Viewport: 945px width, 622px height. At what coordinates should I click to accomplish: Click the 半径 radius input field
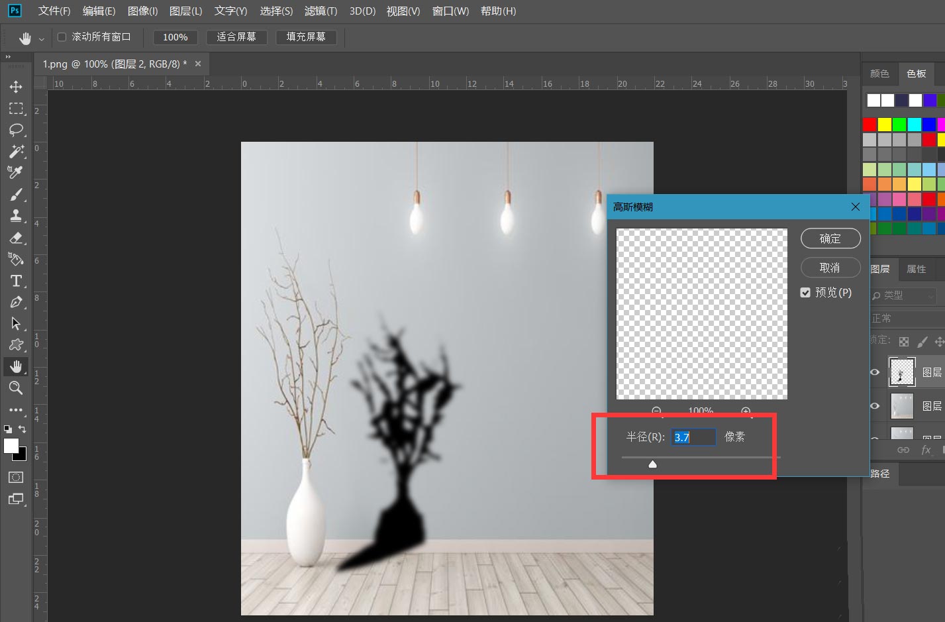[x=693, y=437]
